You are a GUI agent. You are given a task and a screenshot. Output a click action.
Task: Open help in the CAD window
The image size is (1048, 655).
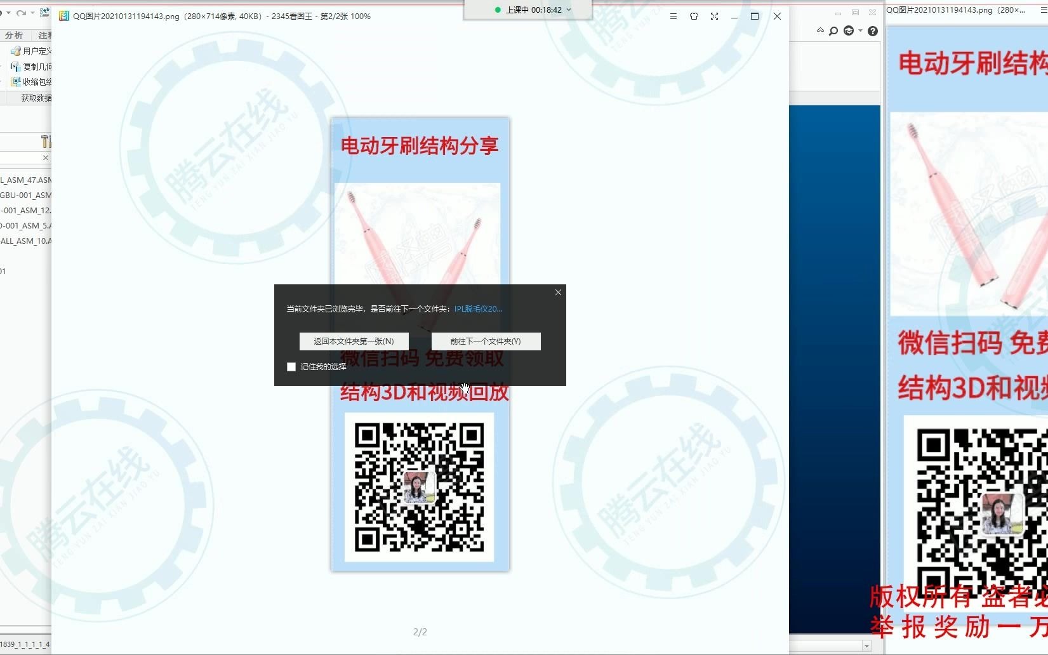tap(873, 31)
